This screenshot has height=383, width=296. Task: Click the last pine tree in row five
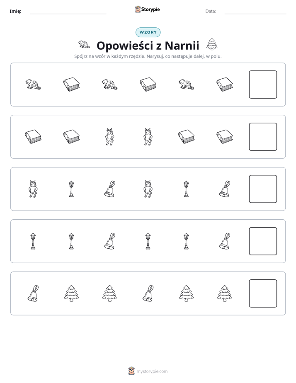(x=225, y=293)
